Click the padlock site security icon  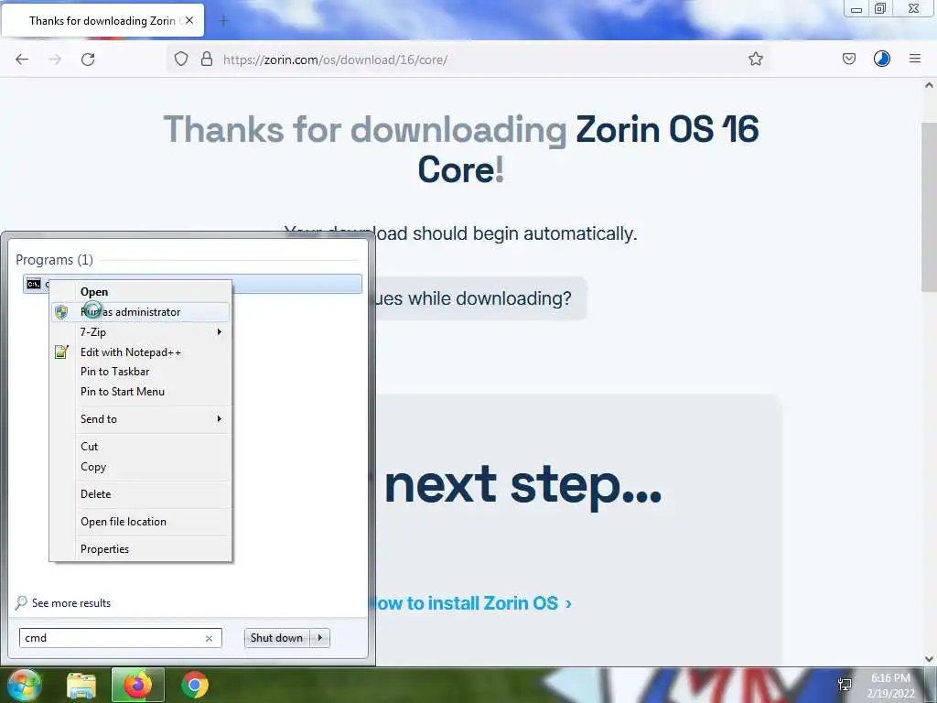pyautogui.click(x=207, y=59)
